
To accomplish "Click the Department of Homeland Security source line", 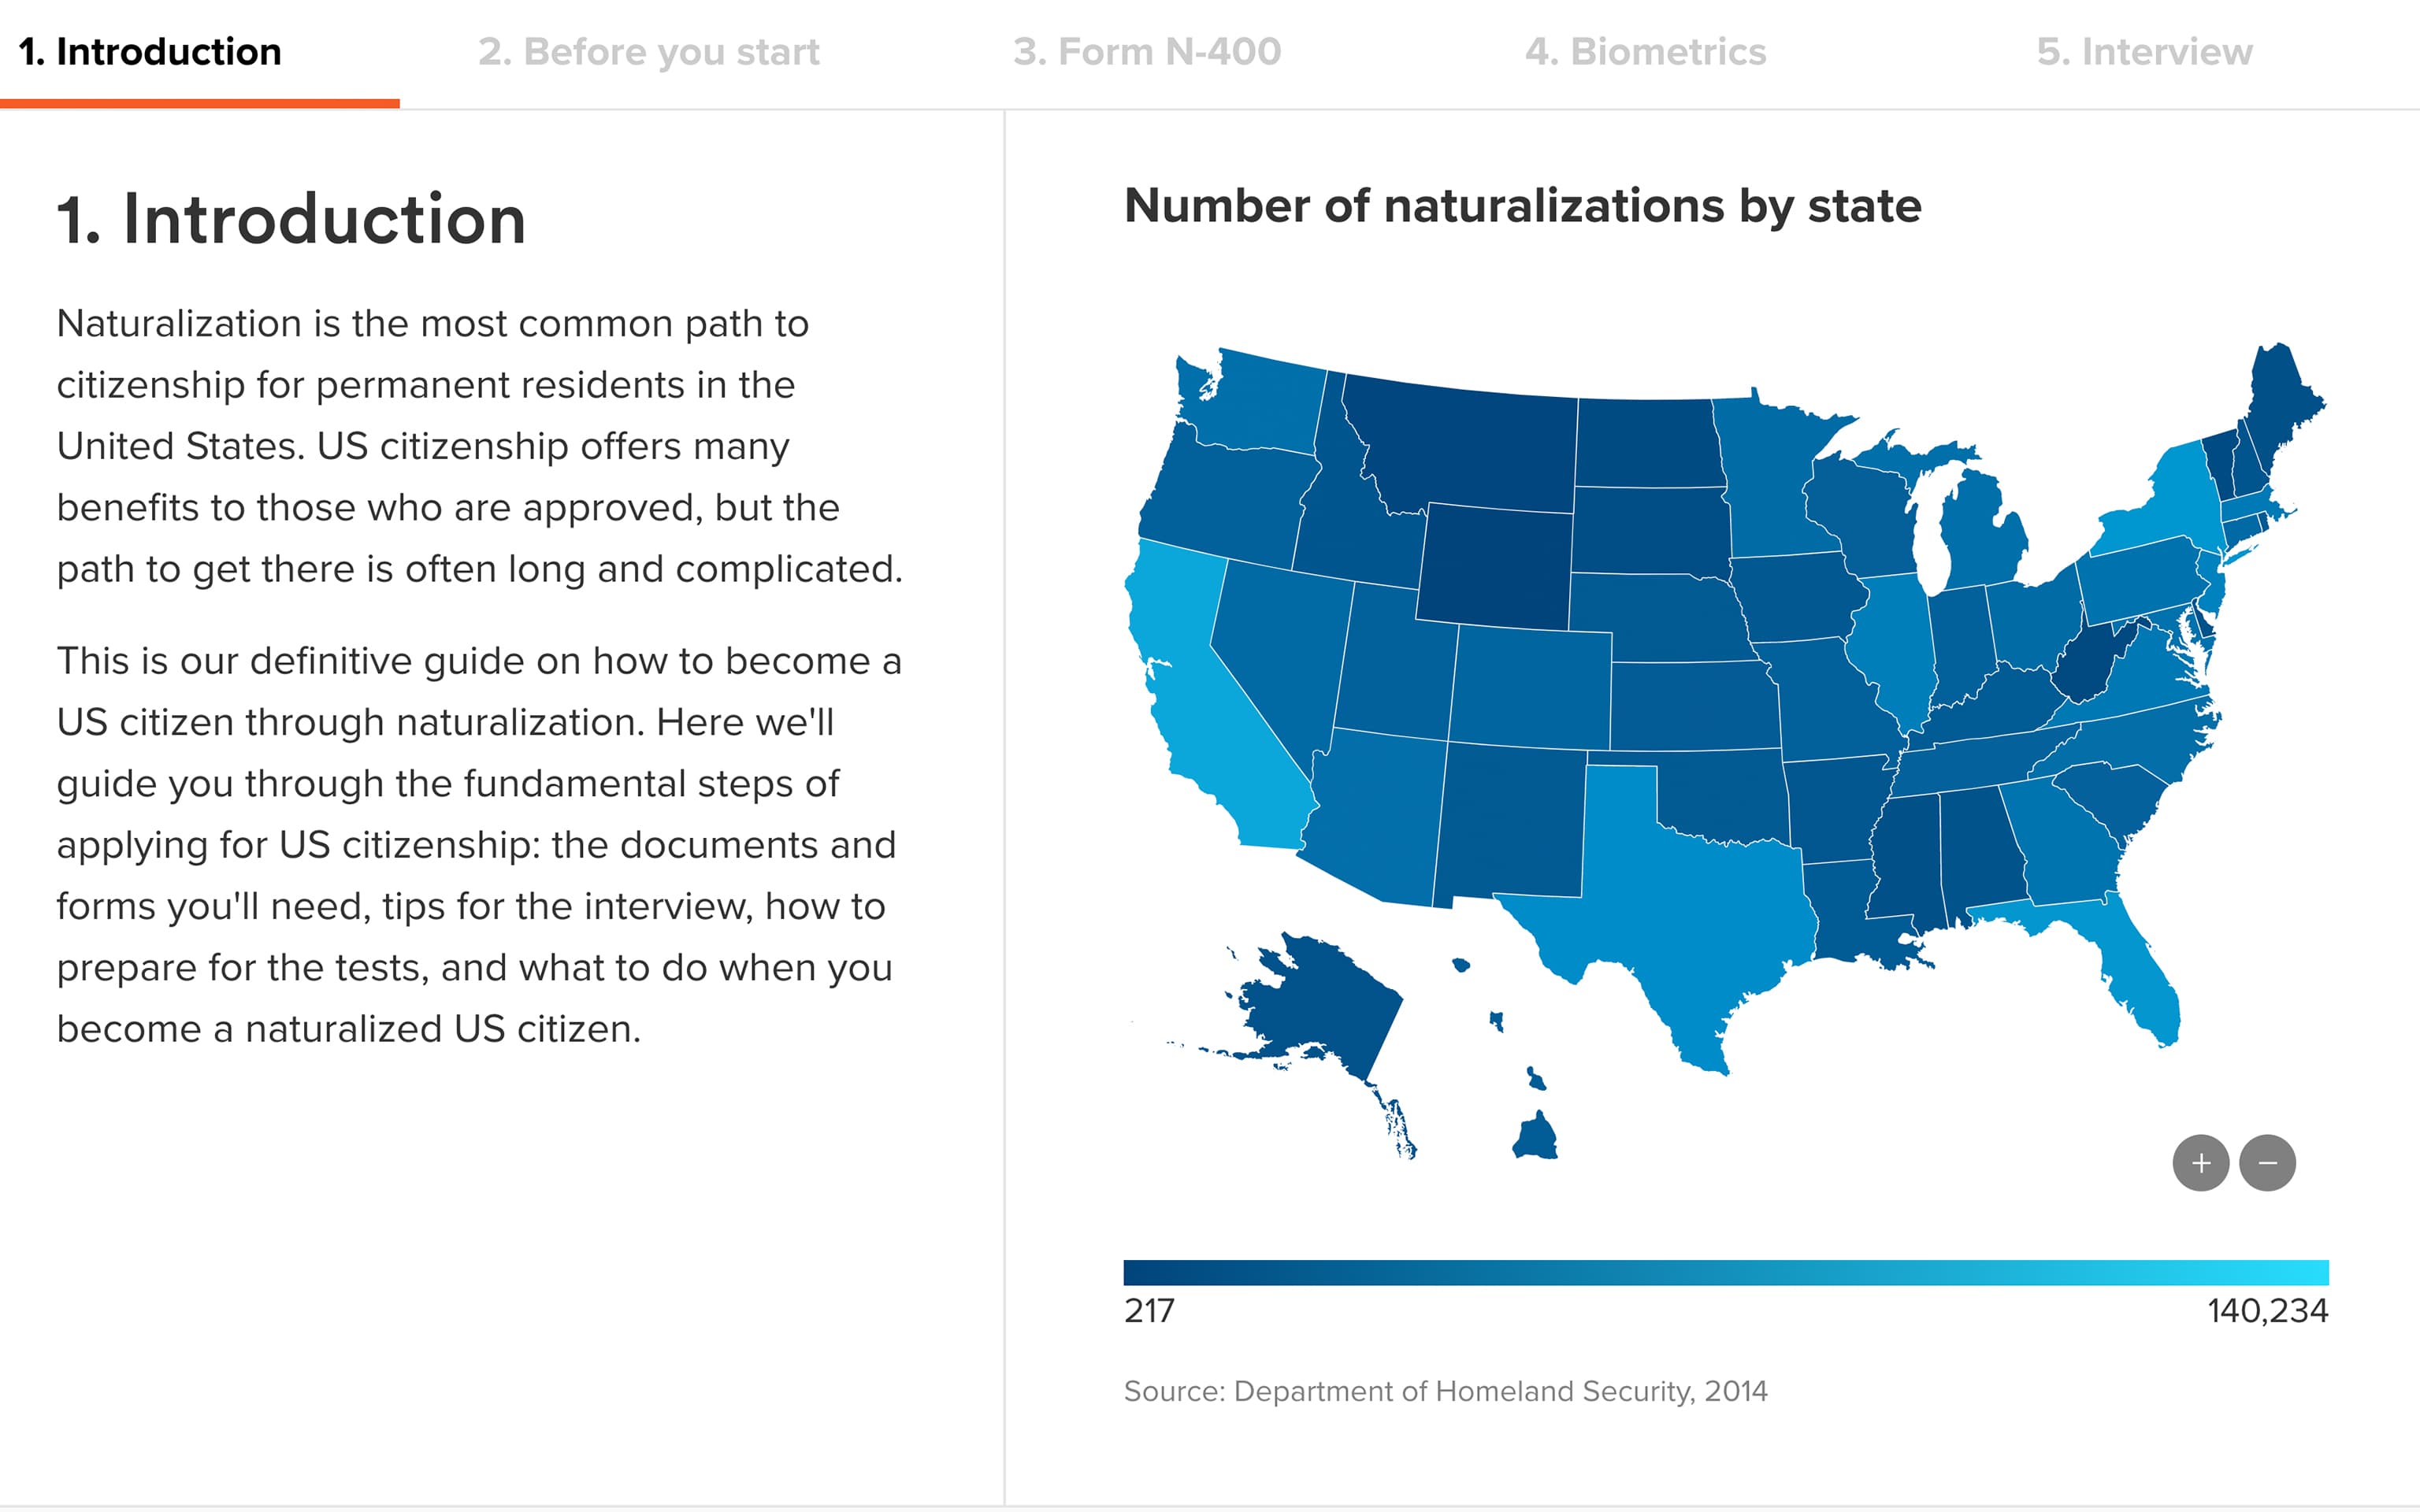I will [x=1445, y=1391].
